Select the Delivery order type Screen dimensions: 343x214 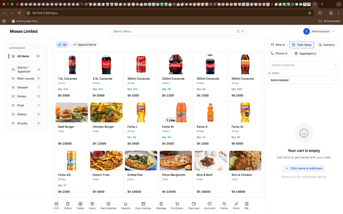326,45
